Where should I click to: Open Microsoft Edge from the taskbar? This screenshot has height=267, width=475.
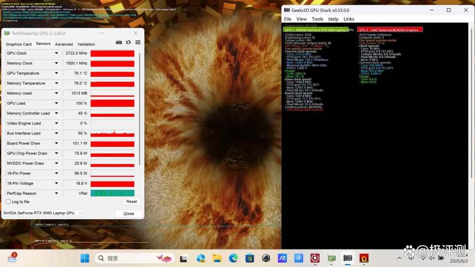pyautogui.click(x=233, y=258)
